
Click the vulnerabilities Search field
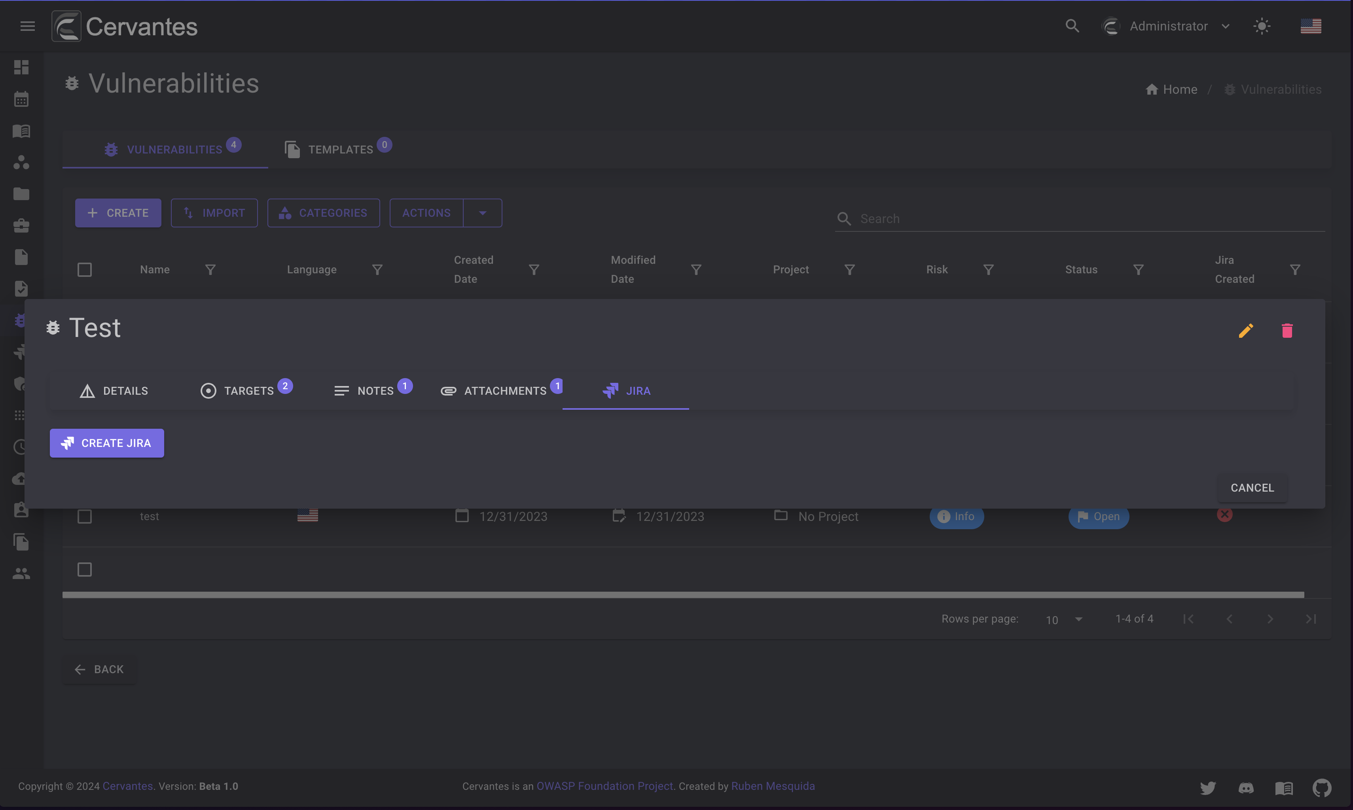[x=1080, y=218]
